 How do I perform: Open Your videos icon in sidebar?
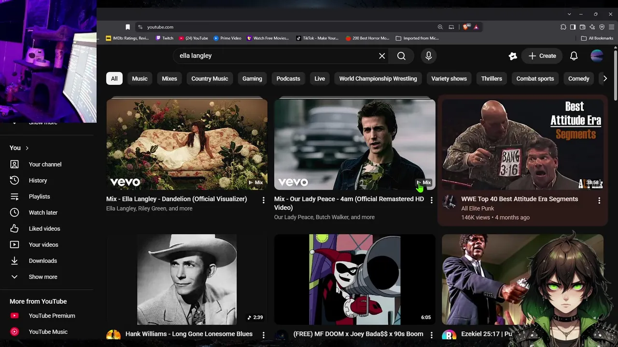click(14, 245)
